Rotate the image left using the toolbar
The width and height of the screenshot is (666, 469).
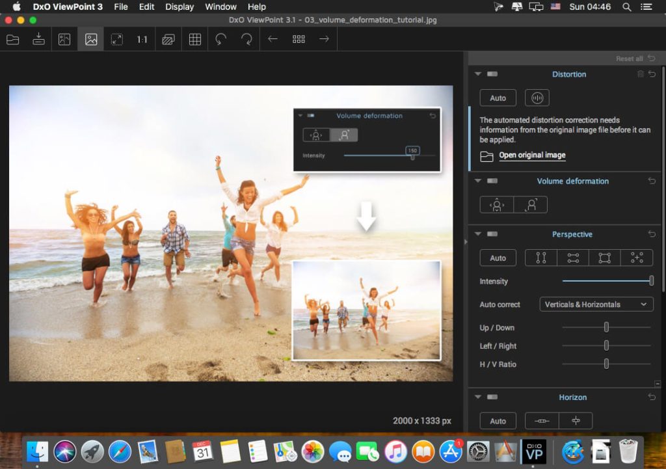pos(220,39)
